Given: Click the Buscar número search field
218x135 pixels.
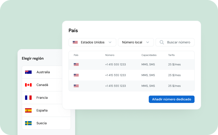Looking at the screenshot, I should click(175, 42).
